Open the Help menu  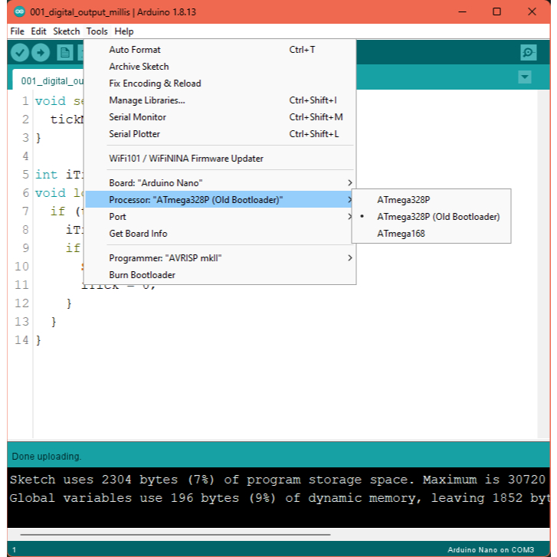click(x=123, y=31)
